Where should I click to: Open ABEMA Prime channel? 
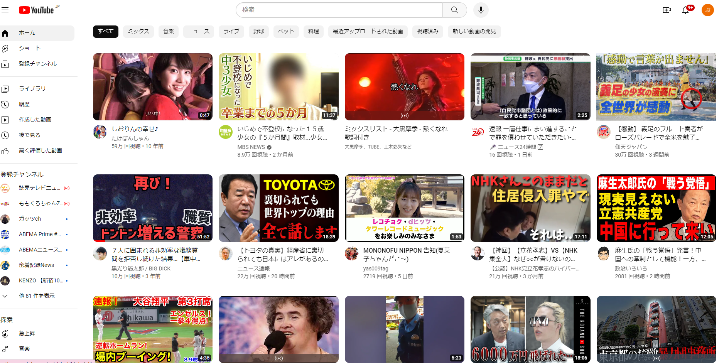pos(37,235)
